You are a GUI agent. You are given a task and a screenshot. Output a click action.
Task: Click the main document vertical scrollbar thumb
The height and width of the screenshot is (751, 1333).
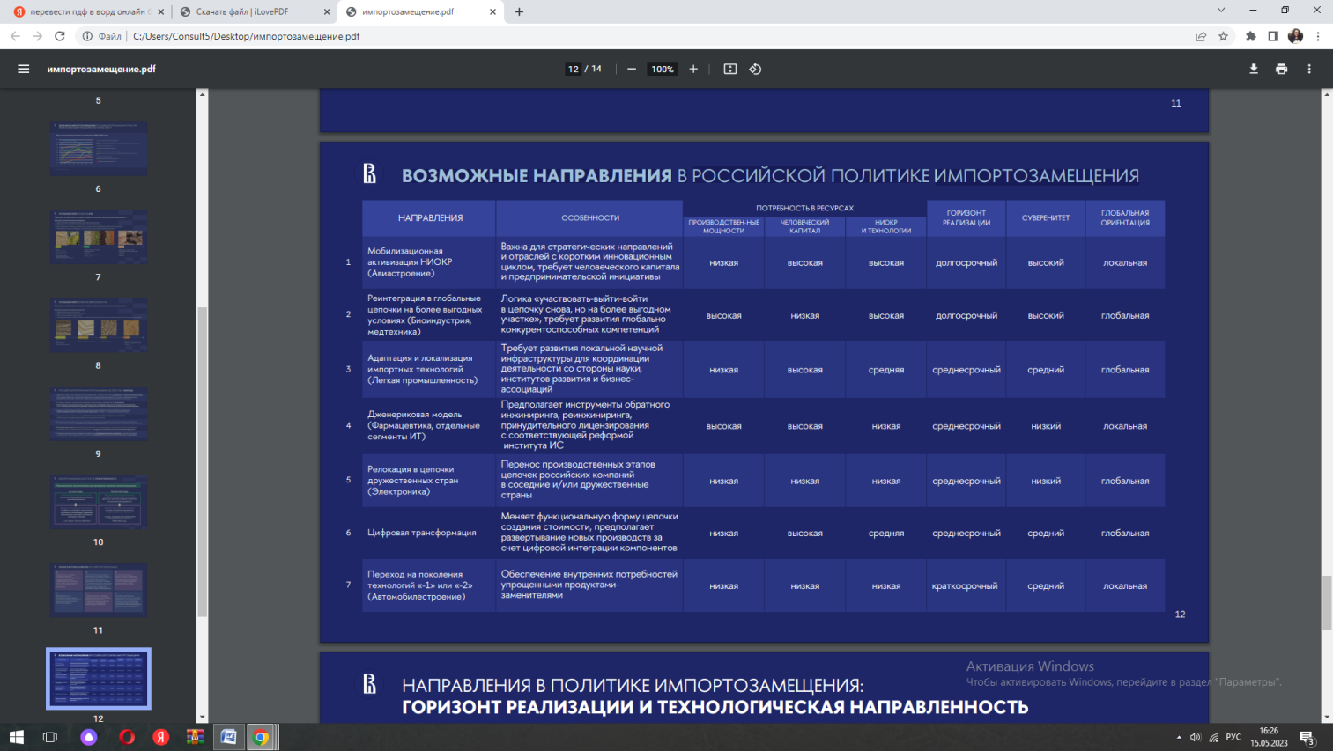point(1327,603)
